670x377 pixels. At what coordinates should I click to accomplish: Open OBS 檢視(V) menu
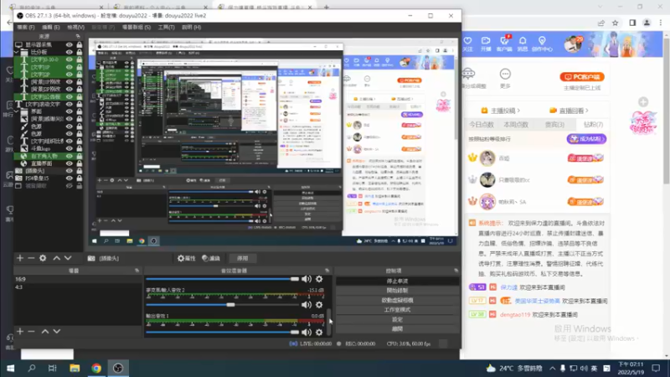click(75, 27)
